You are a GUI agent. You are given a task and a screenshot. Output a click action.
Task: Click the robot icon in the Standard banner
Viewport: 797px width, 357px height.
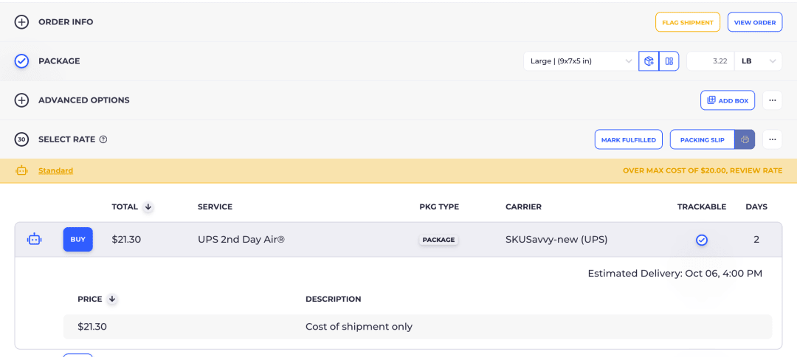point(22,170)
